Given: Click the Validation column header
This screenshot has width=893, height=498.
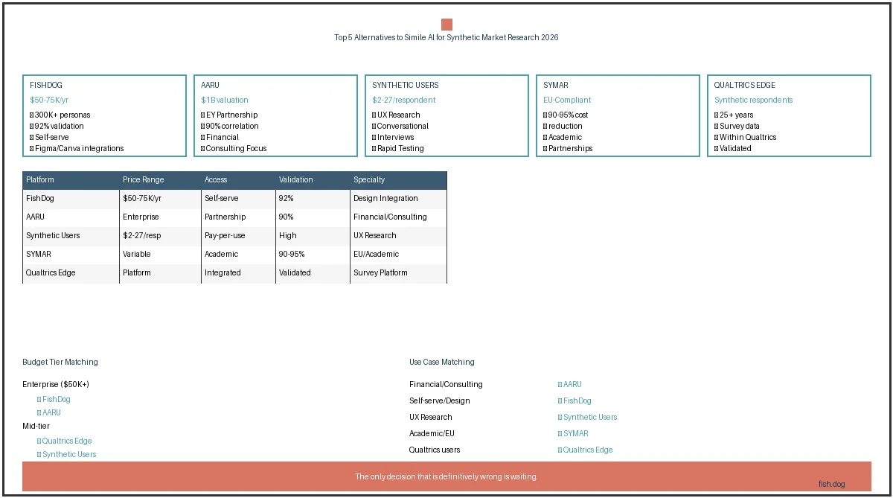Looking at the screenshot, I should (313, 180).
